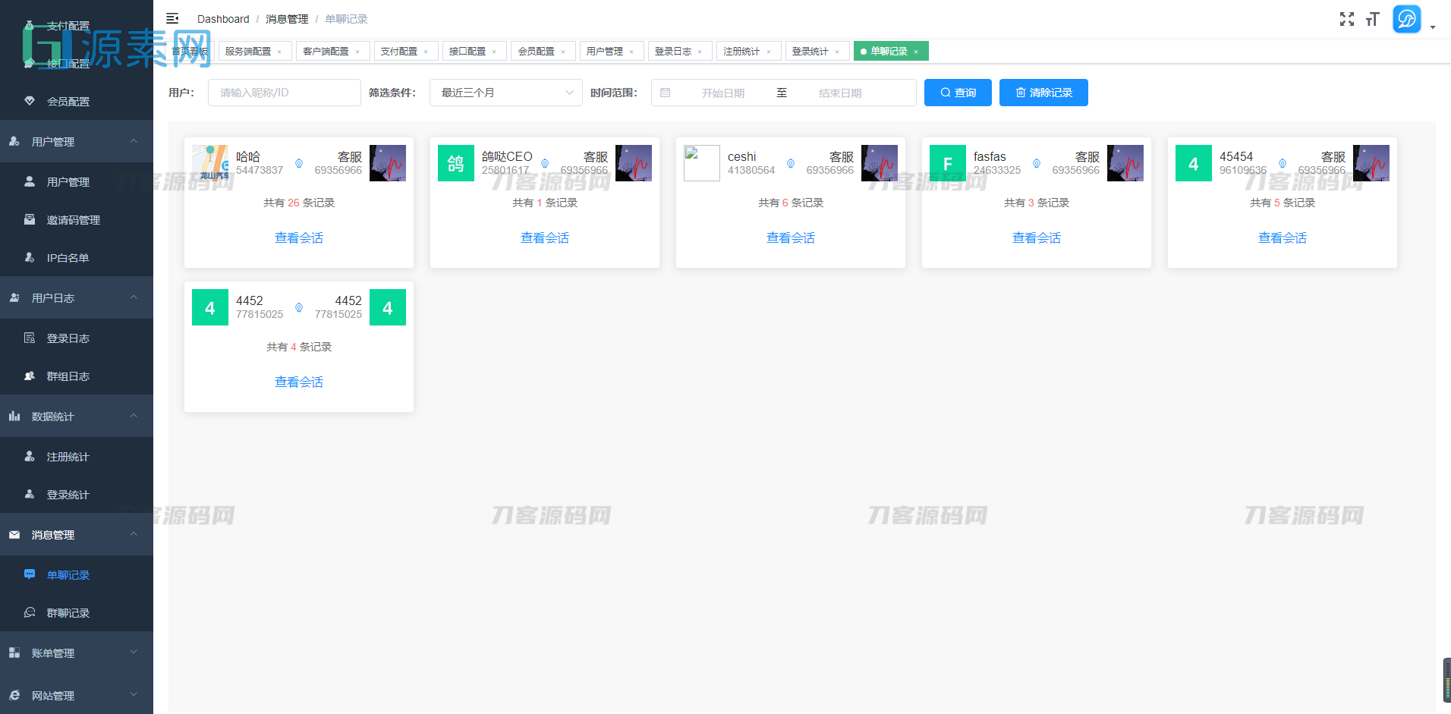Open 查看会话 for user 哈哈
The height and width of the screenshot is (714, 1451).
coord(298,237)
